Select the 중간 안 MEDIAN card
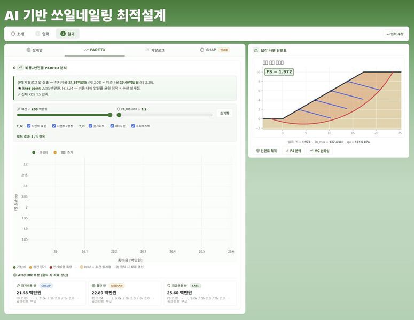 point(124,293)
